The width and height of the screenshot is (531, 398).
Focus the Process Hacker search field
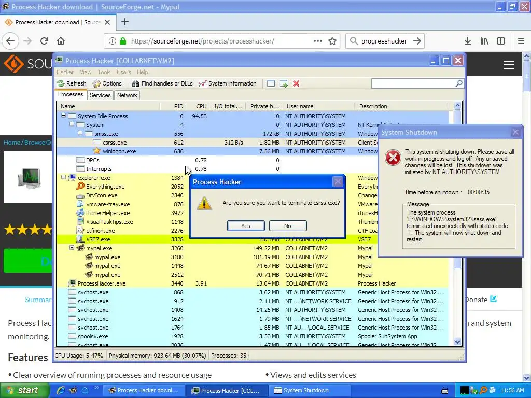(413, 83)
